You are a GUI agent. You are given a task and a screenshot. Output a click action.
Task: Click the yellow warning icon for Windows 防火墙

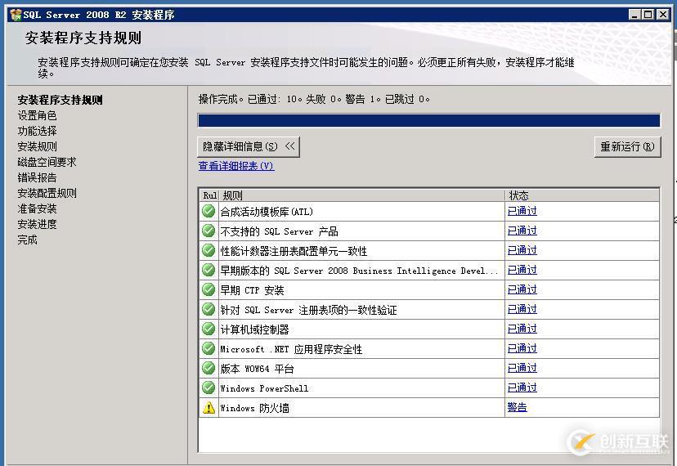click(x=208, y=407)
